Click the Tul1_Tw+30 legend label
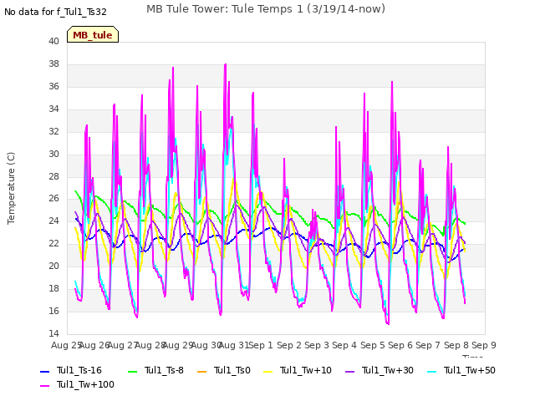The height and width of the screenshot is (401, 535). pos(388,370)
